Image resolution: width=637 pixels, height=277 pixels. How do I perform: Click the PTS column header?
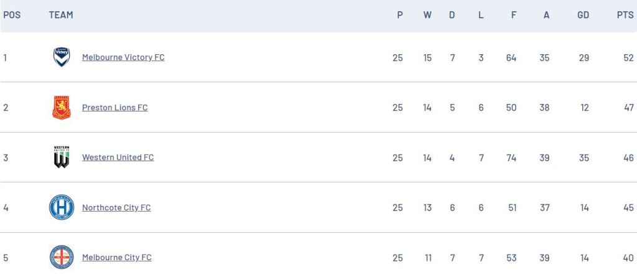(x=625, y=15)
